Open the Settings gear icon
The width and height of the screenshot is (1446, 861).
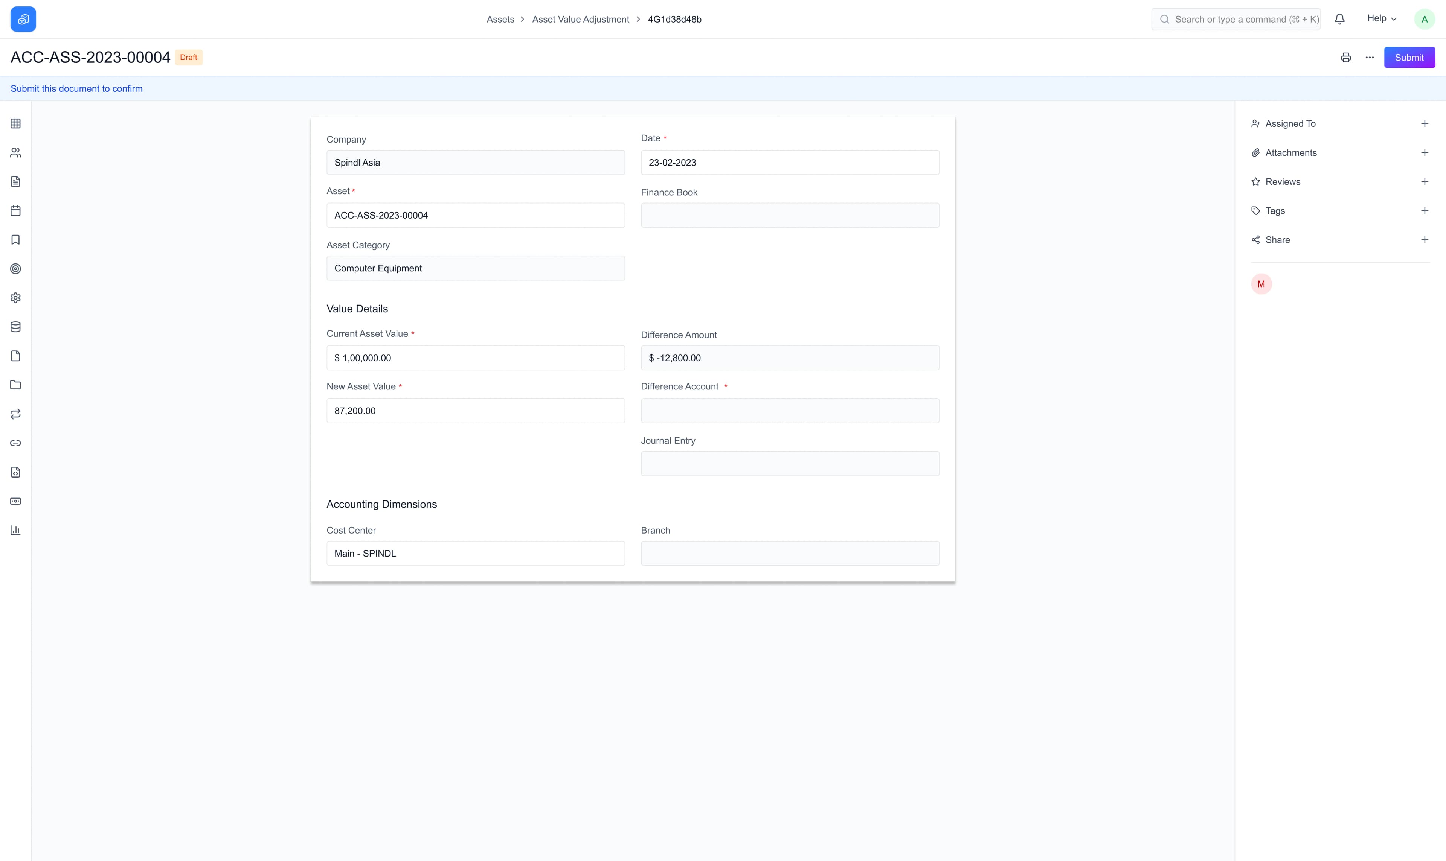[x=15, y=298]
